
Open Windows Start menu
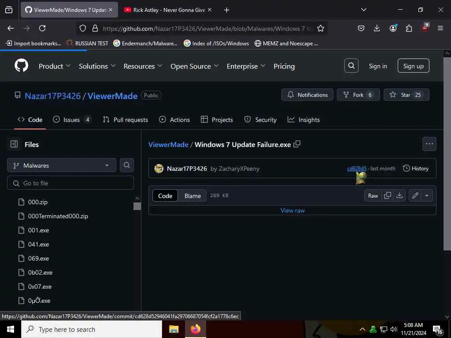coord(11,329)
